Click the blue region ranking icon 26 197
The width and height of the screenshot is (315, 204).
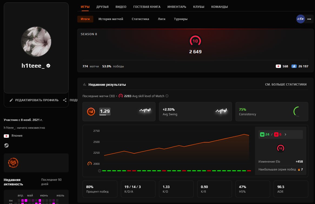click(x=294, y=66)
